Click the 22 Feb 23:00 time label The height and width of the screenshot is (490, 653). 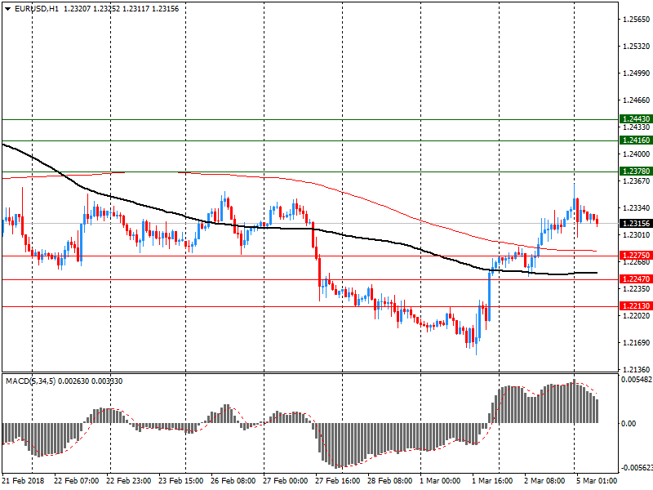point(129,481)
